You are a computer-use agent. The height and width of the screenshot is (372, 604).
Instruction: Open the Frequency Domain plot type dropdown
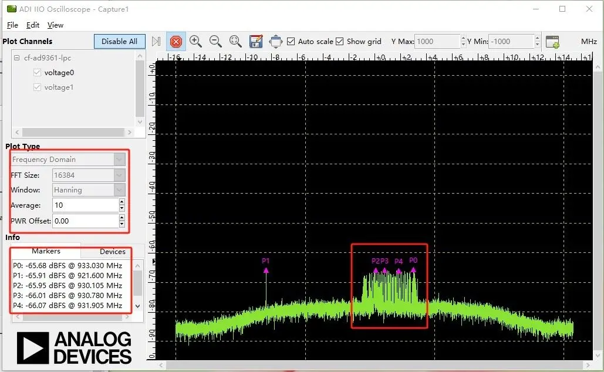[x=69, y=160]
